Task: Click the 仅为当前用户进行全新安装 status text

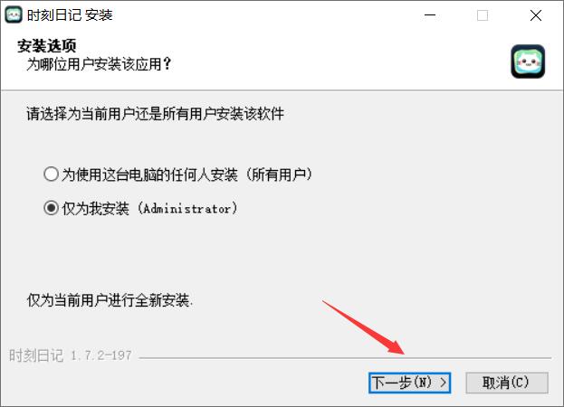Action: tap(110, 300)
